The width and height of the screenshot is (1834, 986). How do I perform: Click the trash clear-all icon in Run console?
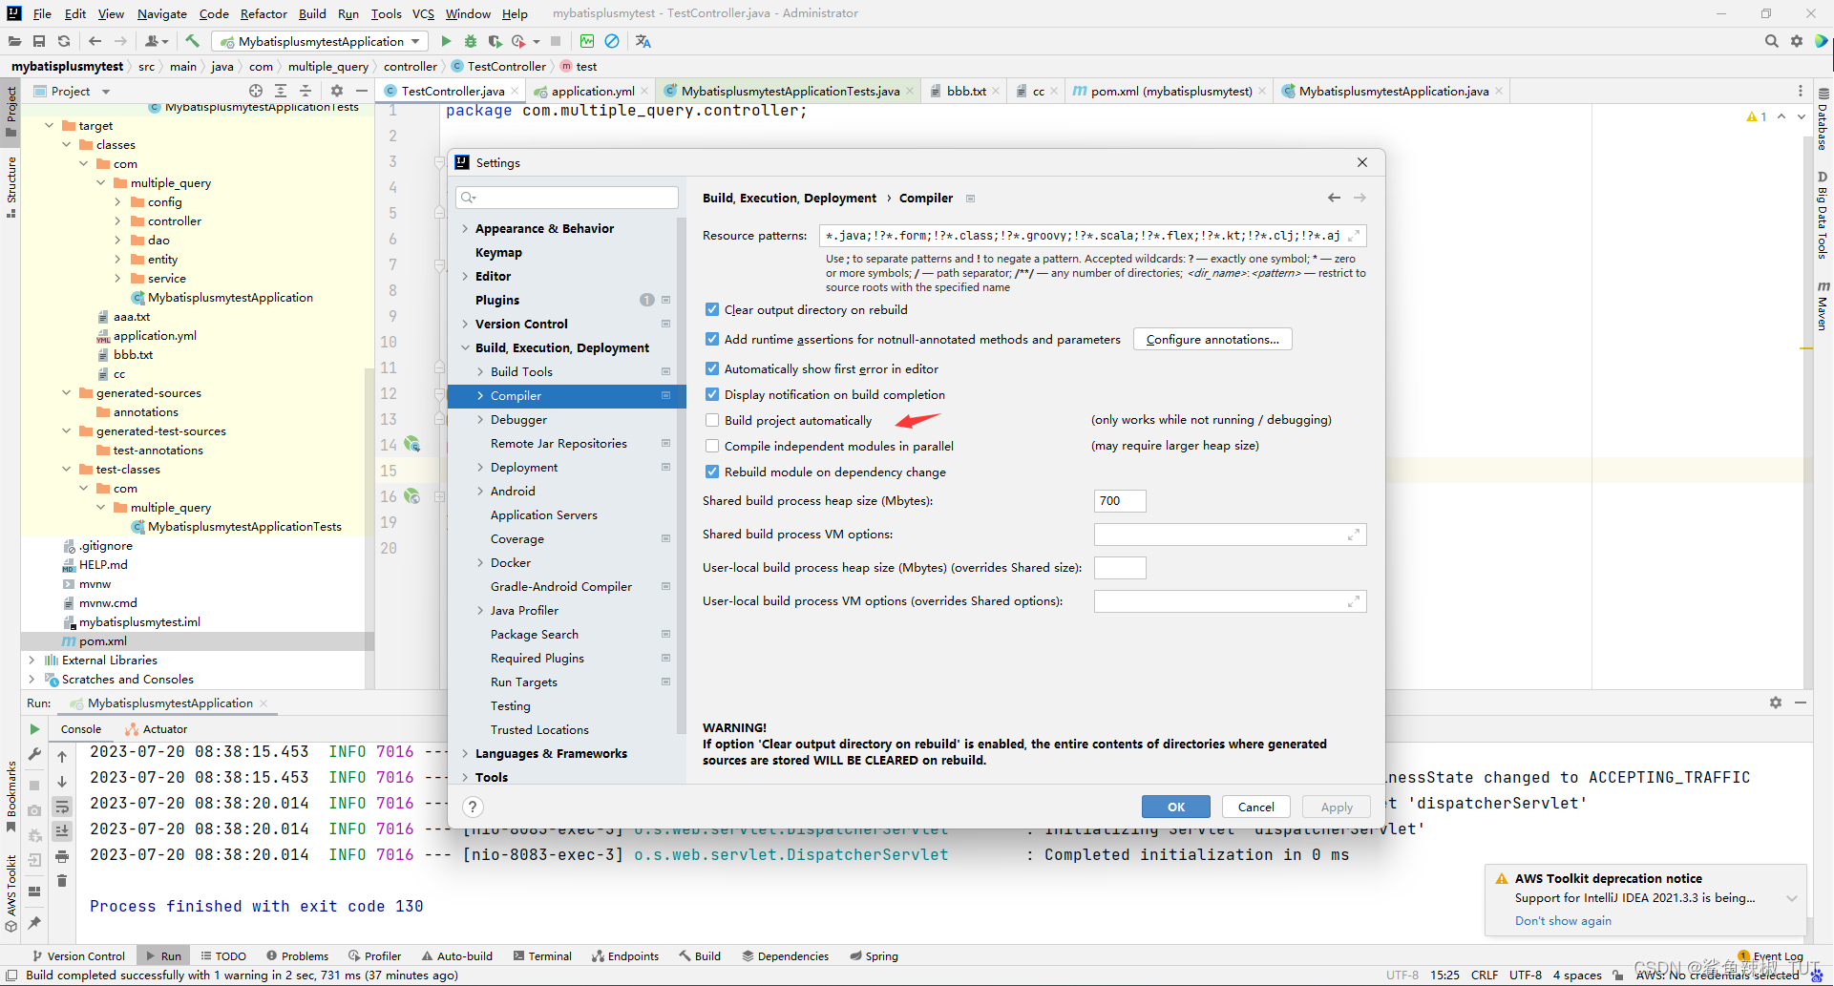pyautogui.click(x=62, y=881)
